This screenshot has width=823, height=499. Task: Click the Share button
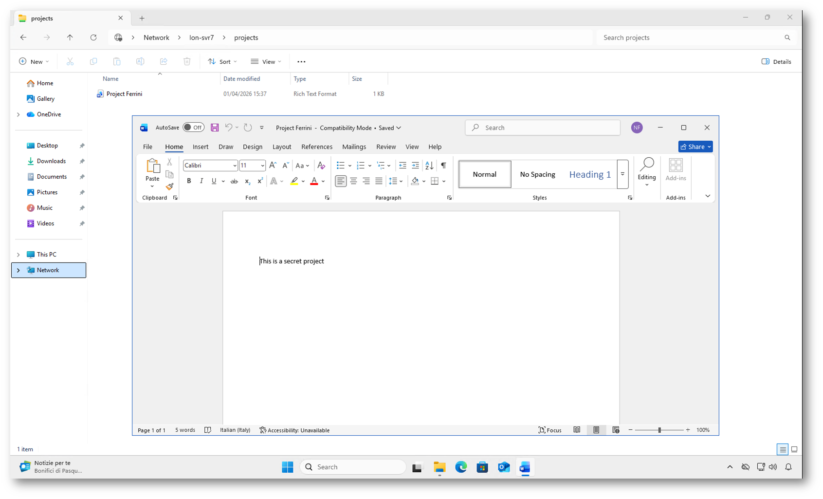[692, 147]
